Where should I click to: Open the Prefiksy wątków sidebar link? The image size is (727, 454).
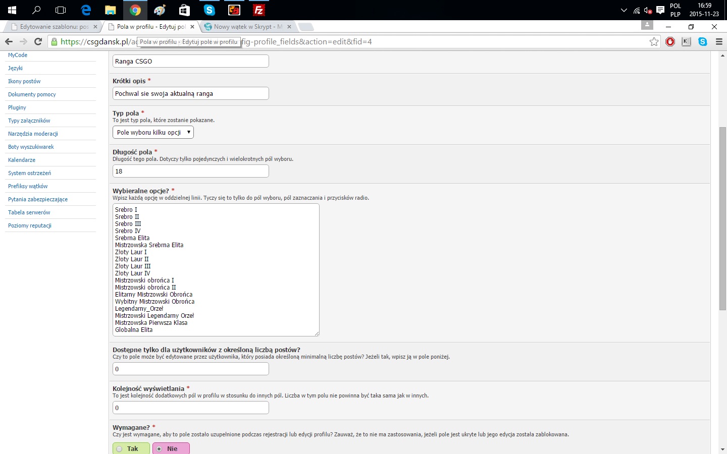pos(28,186)
